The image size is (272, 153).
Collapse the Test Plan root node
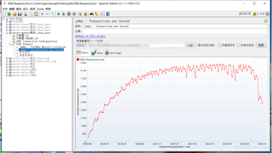coord(4,18)
